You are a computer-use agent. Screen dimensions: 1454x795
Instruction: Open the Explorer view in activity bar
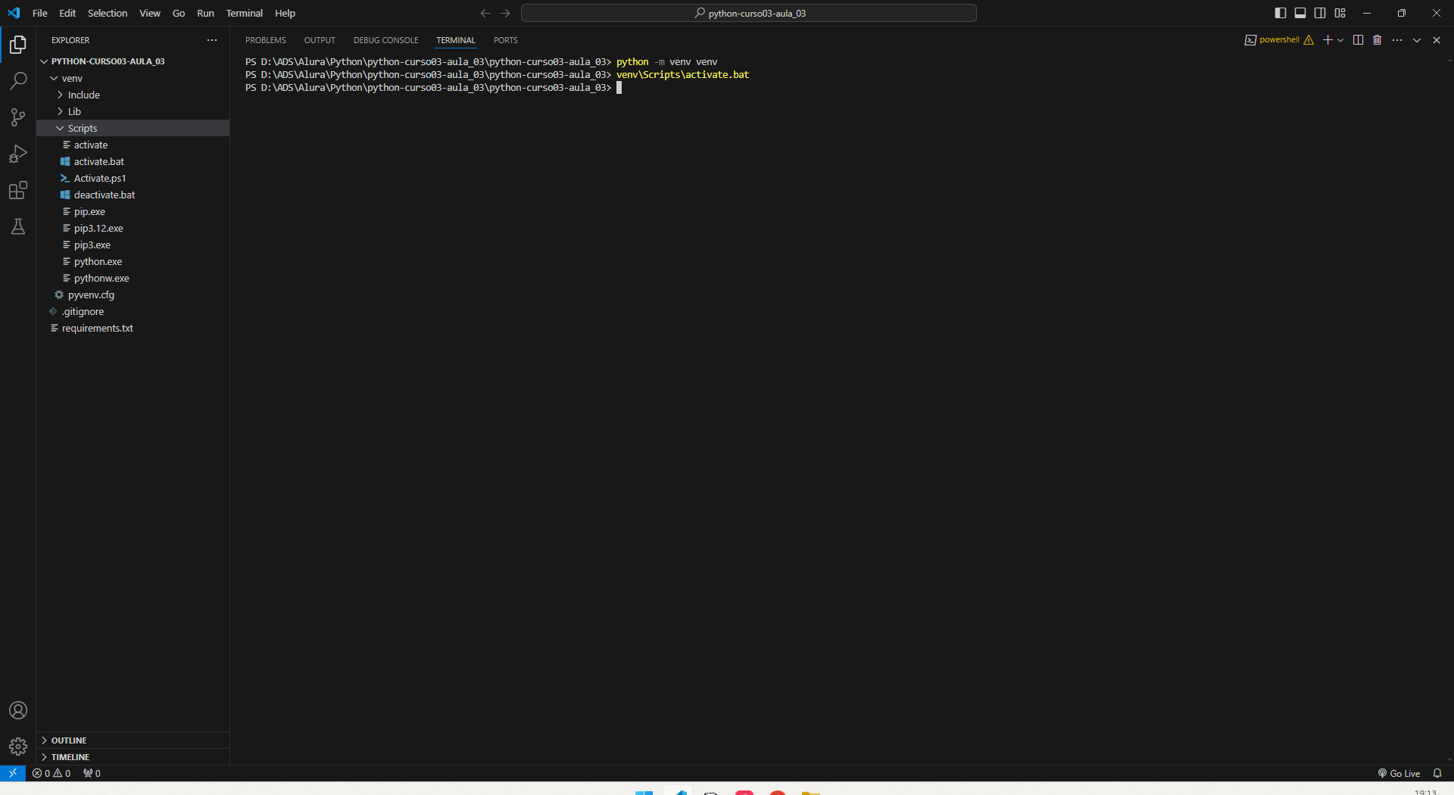(x=18, y=45)
